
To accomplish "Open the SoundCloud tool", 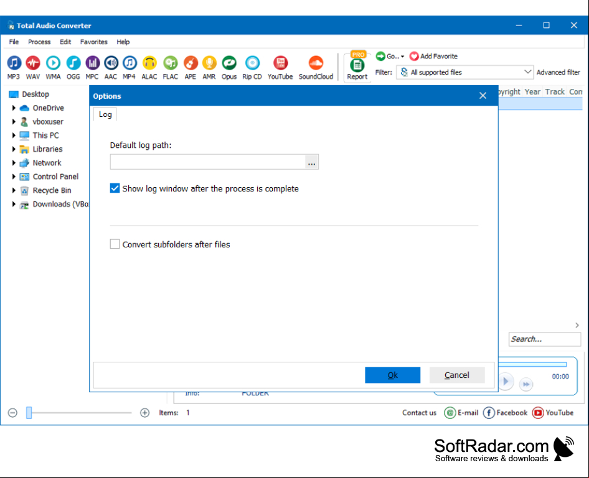I will [x=316, y=68].
